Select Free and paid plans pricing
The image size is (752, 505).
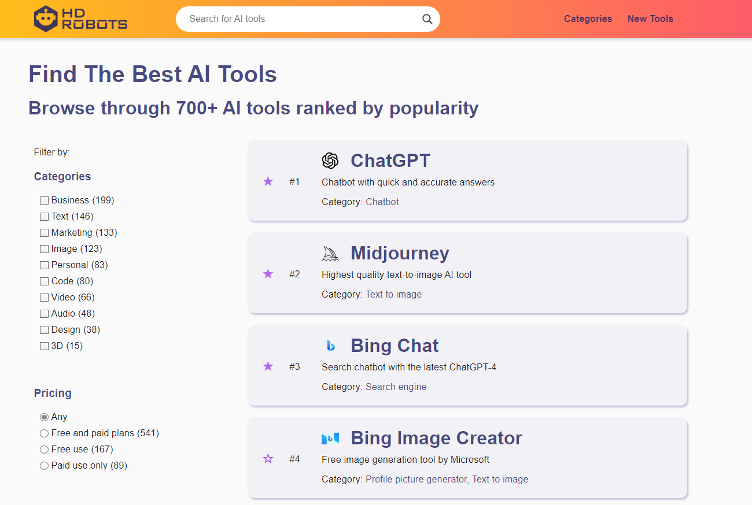(x=44, y=433)
